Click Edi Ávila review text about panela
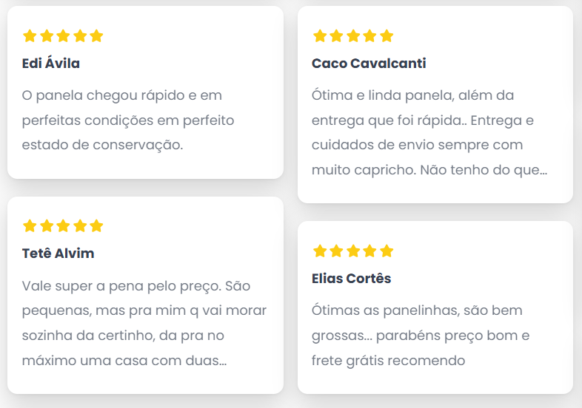The width and height of the screenshot is (582, 408). [x=128, y=120]
